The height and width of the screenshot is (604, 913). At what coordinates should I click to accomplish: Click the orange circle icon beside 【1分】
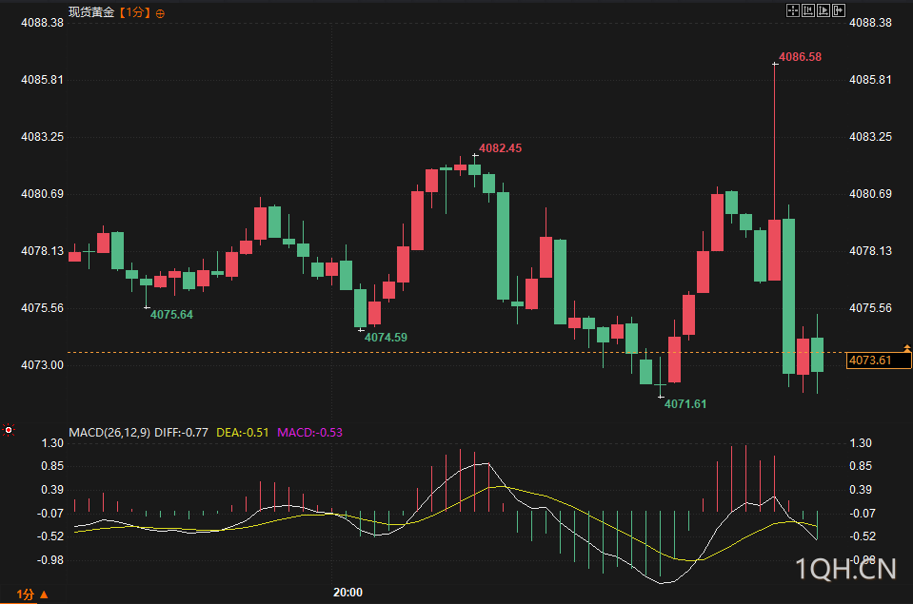[160, 13]
